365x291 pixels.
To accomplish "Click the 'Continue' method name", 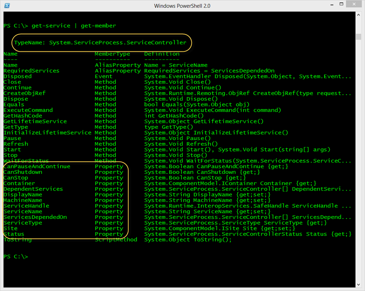I will (x=17, y=88).
